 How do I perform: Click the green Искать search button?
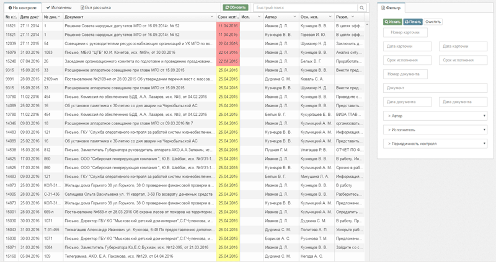392,22
